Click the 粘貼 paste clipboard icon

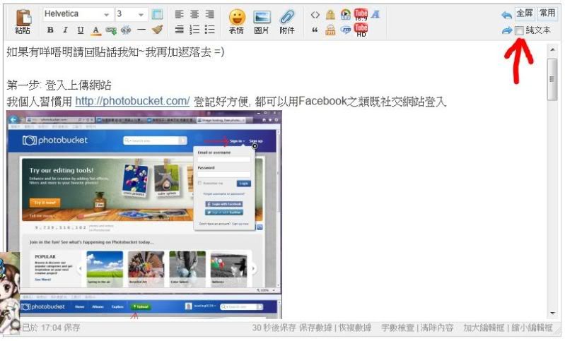coord(23,21)
